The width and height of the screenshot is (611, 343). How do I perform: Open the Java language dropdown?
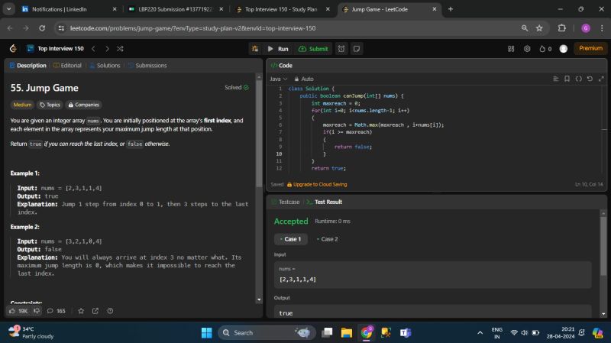[x=278, y=79]
